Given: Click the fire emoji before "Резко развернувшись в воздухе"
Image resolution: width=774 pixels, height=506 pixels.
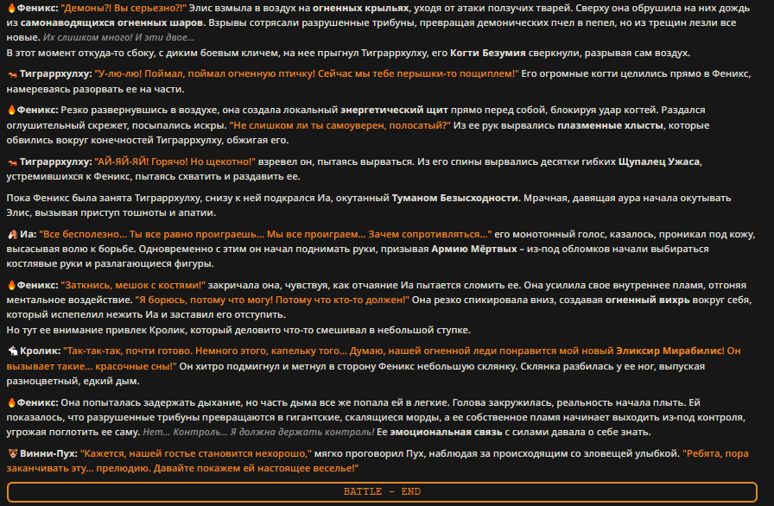Looking at the screenshot, I should [12, 110].
